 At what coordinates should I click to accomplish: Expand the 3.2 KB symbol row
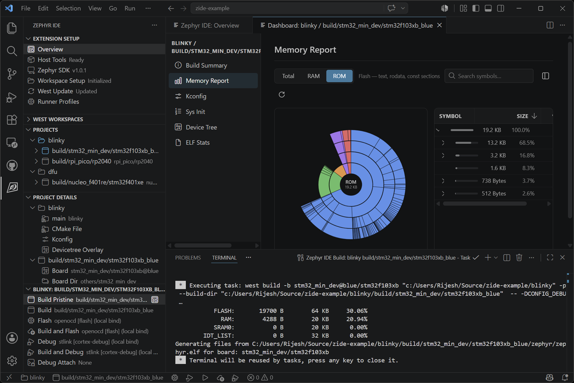(443, 155)
